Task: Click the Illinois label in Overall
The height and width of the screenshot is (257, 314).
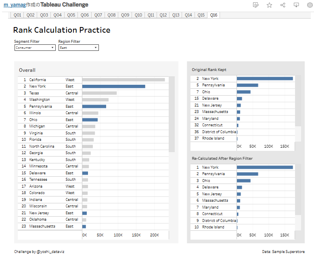Action: coord(35,113)
